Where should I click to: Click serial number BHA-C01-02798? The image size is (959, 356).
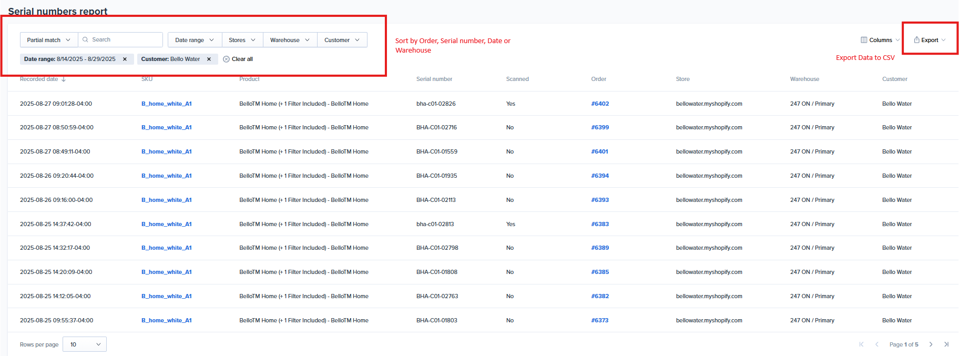pyautogui.click(x=437, y=248)
